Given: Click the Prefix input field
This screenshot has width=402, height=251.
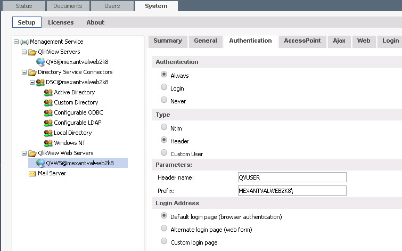Looking at the screenshot, I should 292,191.
